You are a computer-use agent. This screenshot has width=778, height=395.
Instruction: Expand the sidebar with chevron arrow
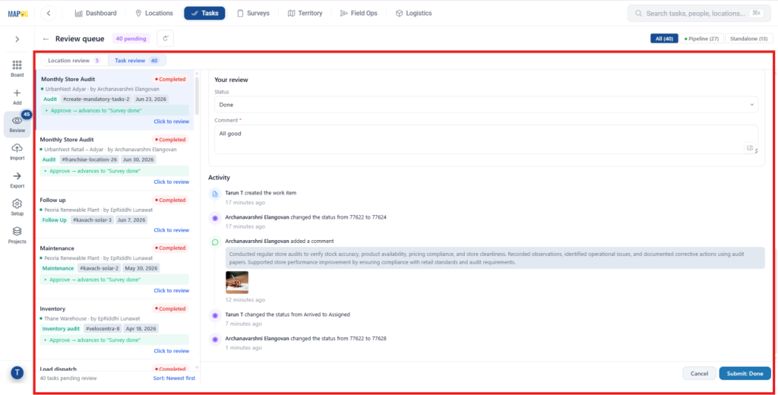point(17,39)
